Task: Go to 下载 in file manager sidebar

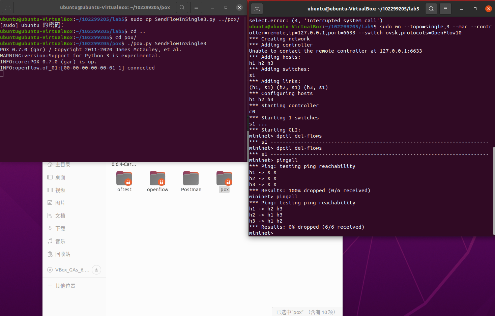Action: click(x=74, y=228)
